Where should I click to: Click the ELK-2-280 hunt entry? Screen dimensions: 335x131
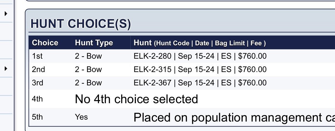click(x=200, y=56)
